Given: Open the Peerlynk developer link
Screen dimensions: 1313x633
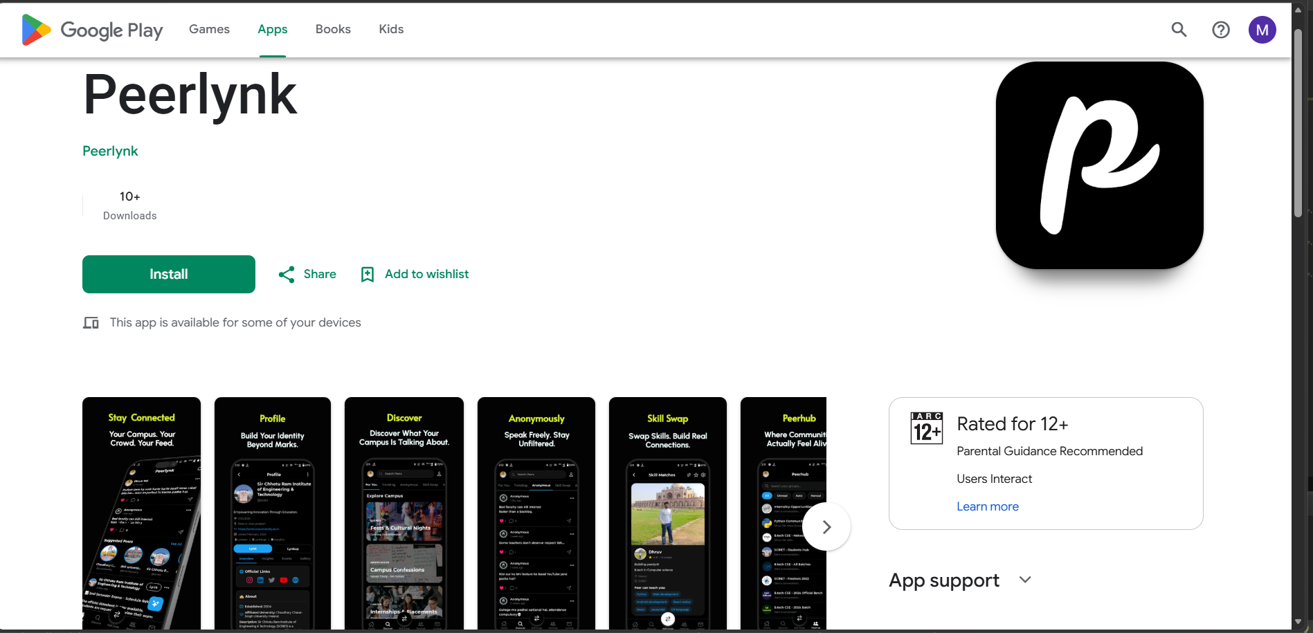Looking at the screenshot, I should coord(110,151).
